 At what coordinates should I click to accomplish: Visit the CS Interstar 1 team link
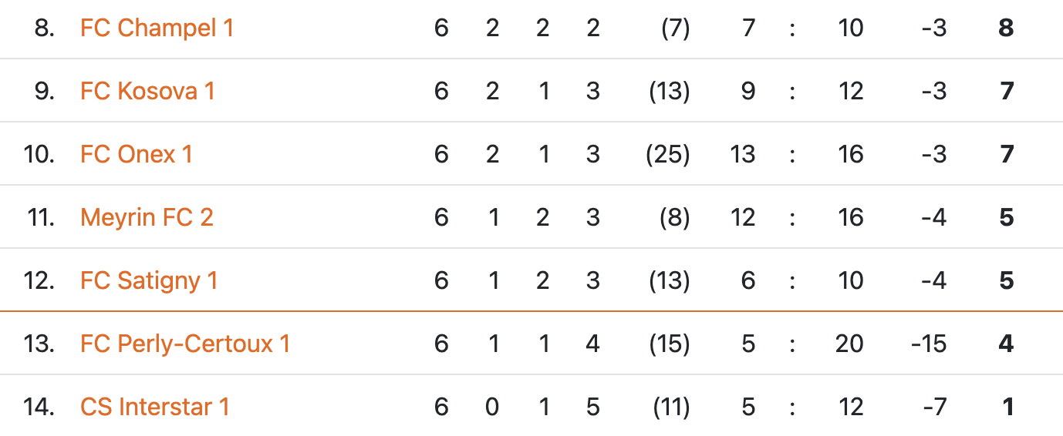(155, 407)
